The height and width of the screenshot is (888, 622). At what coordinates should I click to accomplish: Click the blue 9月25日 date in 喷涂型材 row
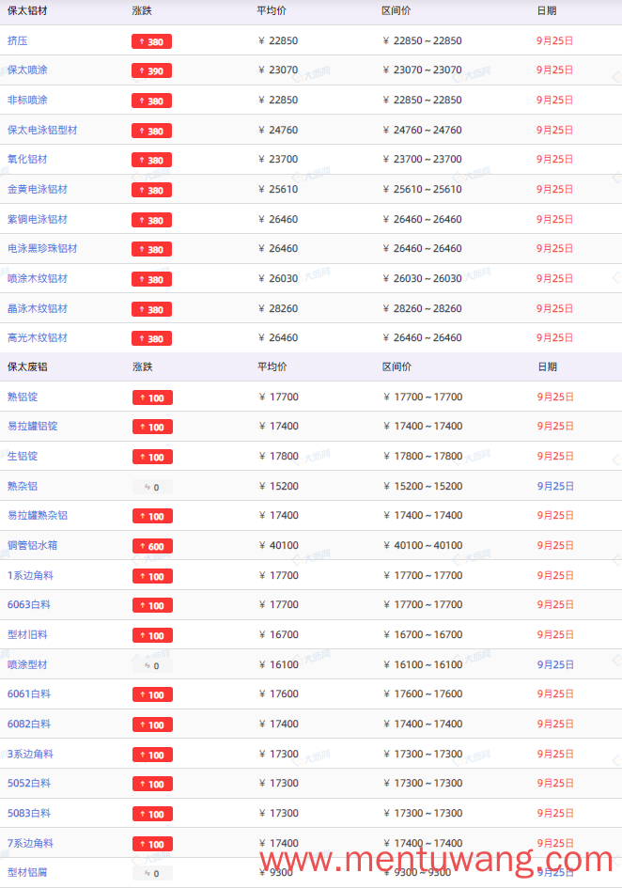click(x=555, y=665)
